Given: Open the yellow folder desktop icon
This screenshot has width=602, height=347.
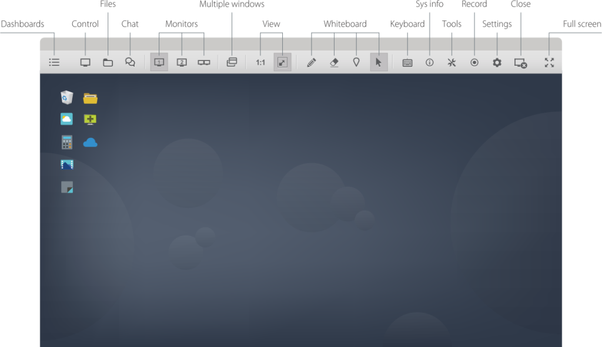Looking at the screenshot, I should [x=90, y=99].
